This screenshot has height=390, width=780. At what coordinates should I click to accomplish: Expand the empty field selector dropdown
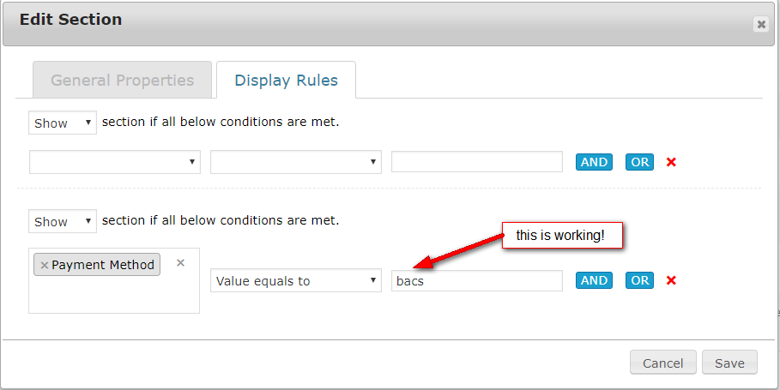[x=115, y=162]
